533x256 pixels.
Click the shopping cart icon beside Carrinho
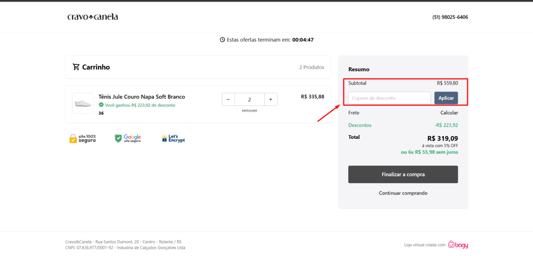coord(76,67)
